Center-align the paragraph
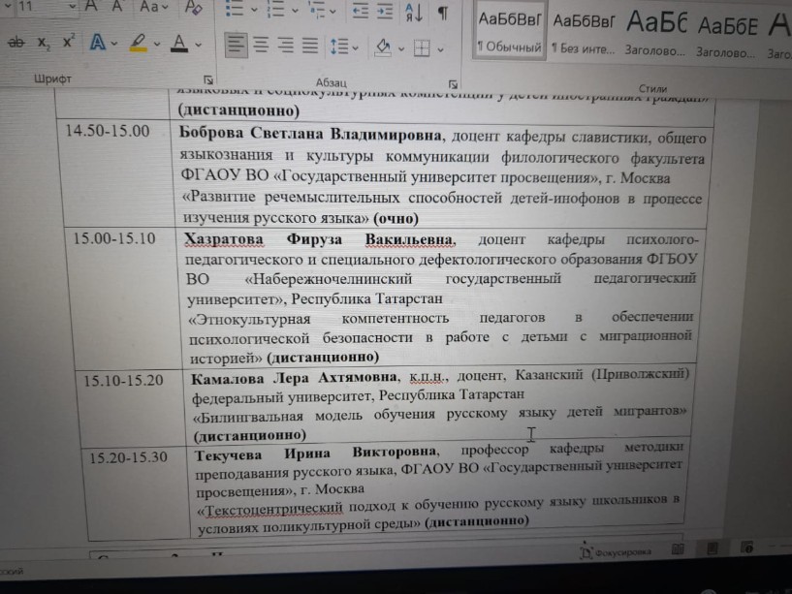 (261, 45)
